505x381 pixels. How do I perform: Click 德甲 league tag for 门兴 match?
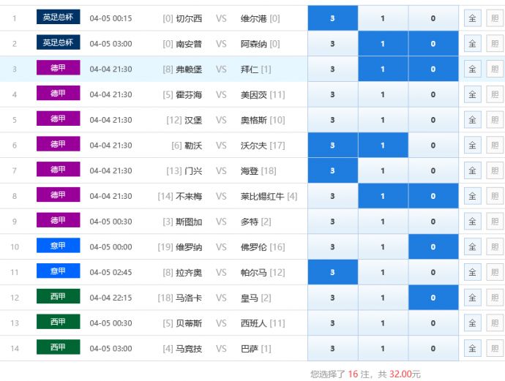tap(58, 170)
